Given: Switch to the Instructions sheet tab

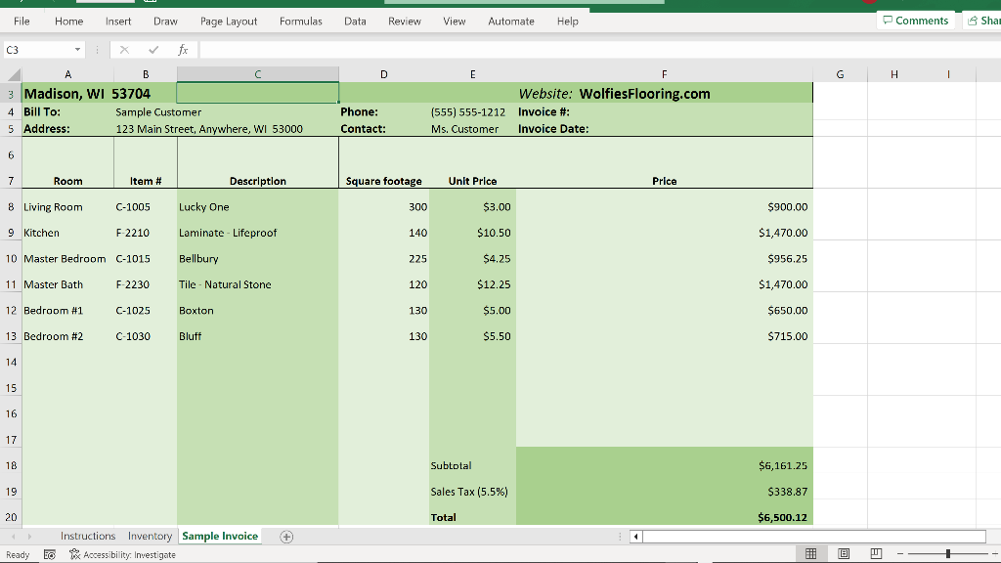Looking at the screenshot, I should 88,537.
